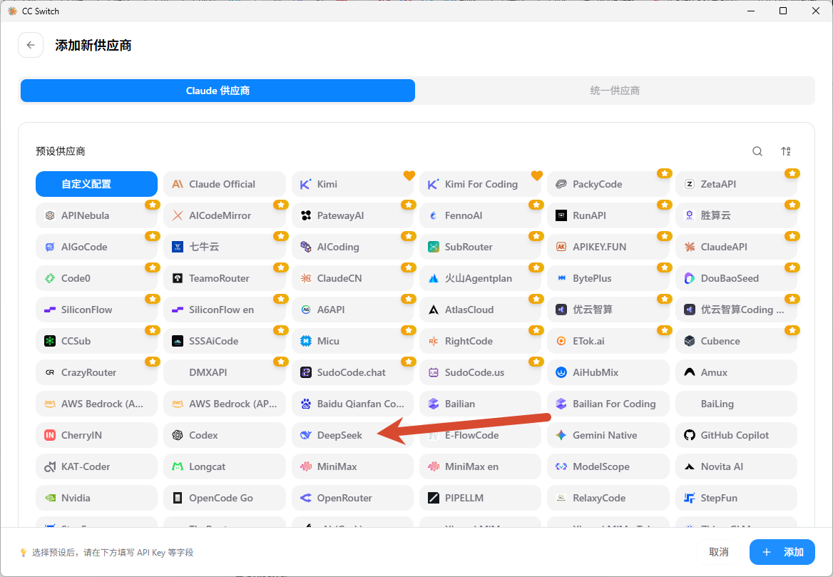Select the RelaxyCode preset
This screenshot has width=833, height=577.
608,498
